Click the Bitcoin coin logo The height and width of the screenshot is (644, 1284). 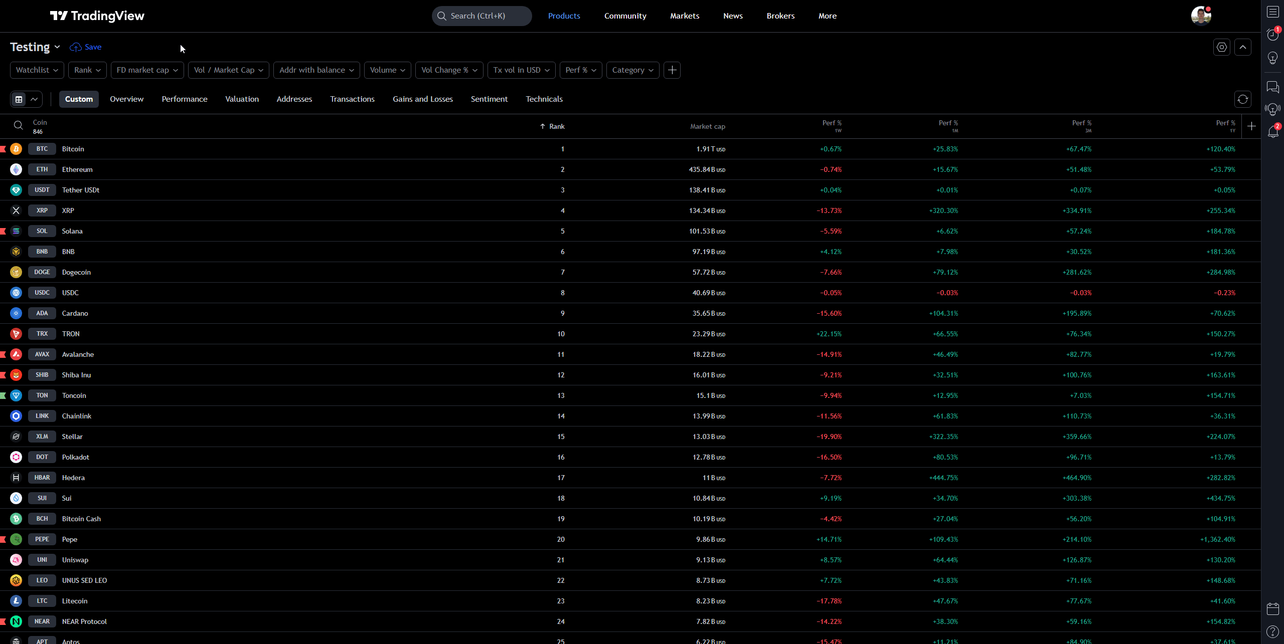16,149
